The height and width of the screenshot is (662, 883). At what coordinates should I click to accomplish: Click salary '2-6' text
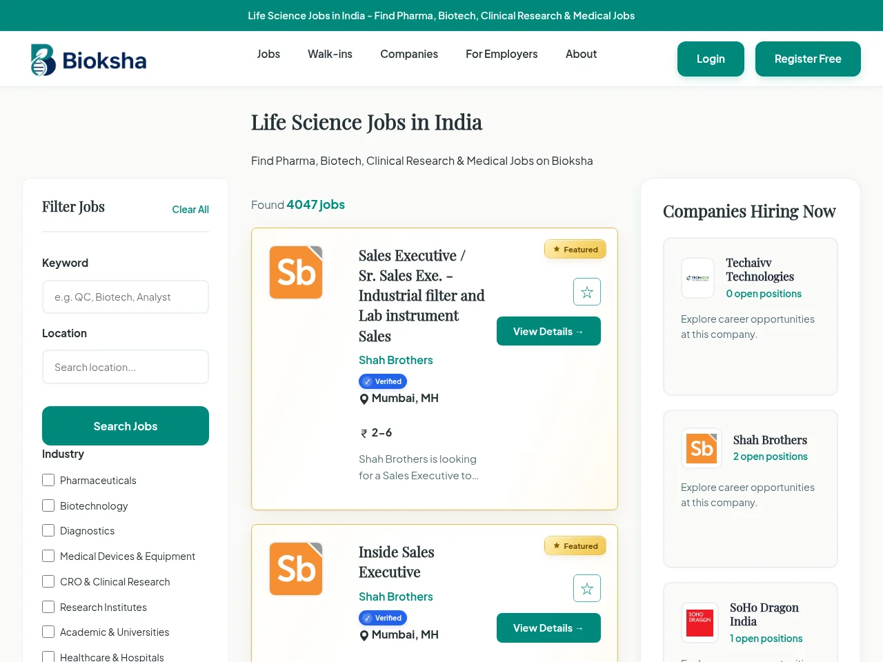tap(381, 432)
